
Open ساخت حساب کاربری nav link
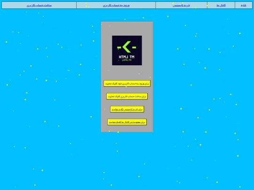click(x=39, y=5)
